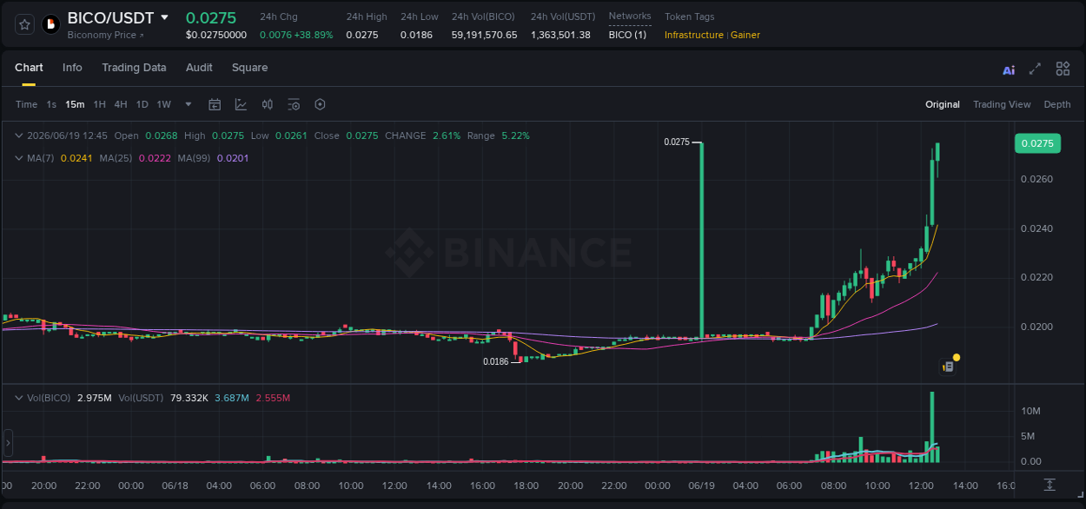Select the Time line chart option

tap(26, 104)
